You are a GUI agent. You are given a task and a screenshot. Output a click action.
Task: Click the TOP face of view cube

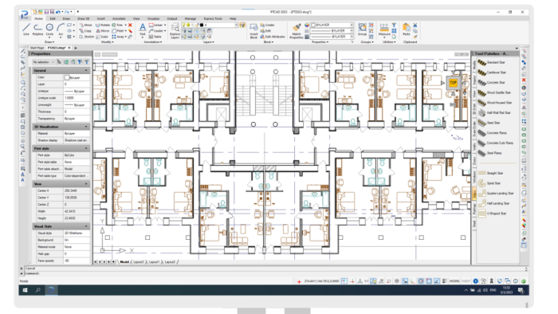pos(453,83)
